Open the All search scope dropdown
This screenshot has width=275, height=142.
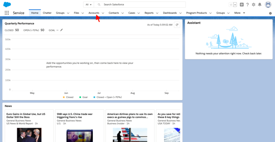[88, 5]
